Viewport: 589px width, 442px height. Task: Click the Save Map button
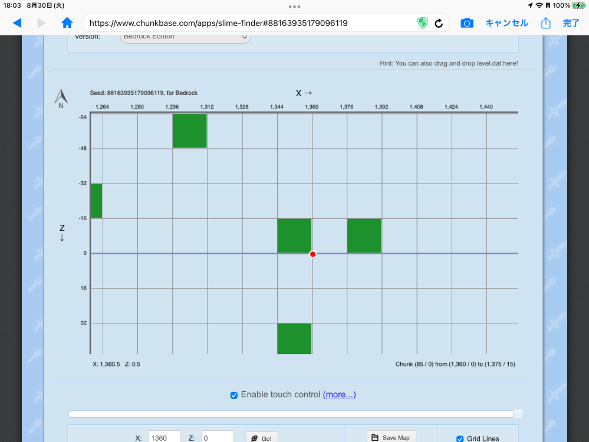(391, 437)
